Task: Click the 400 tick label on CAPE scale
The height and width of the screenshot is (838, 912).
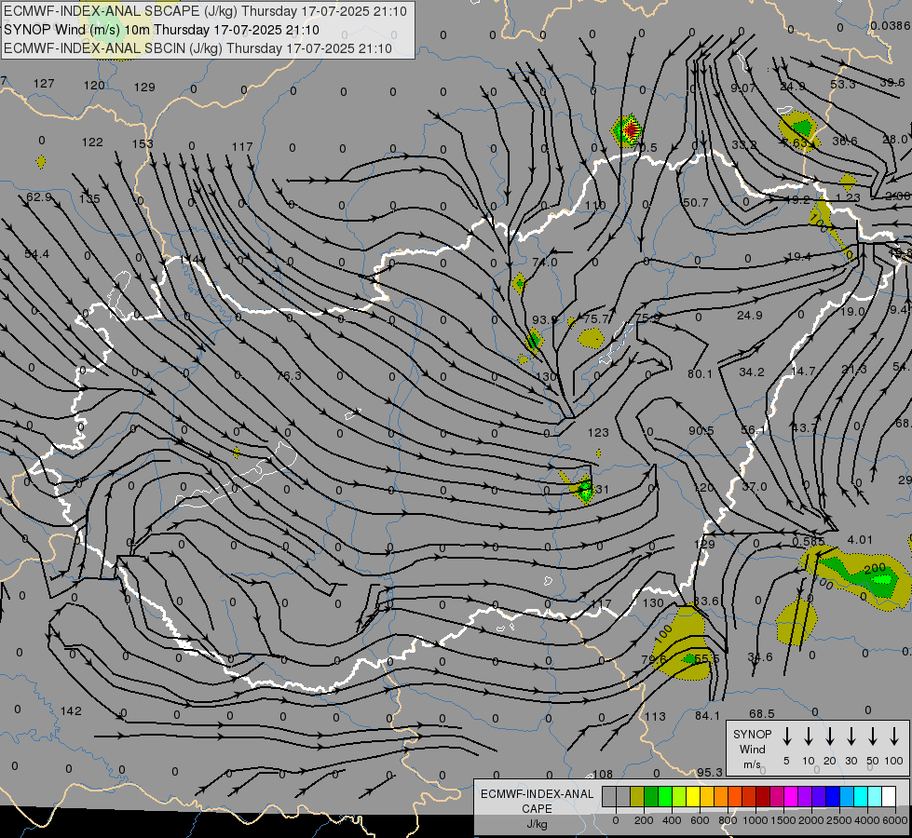Action: [x=672, y=820]
